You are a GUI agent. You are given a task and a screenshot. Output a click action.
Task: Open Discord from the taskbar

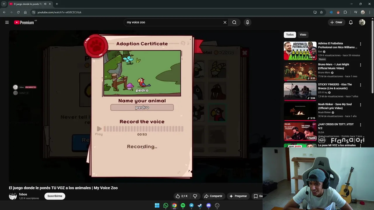coord(209,205)
